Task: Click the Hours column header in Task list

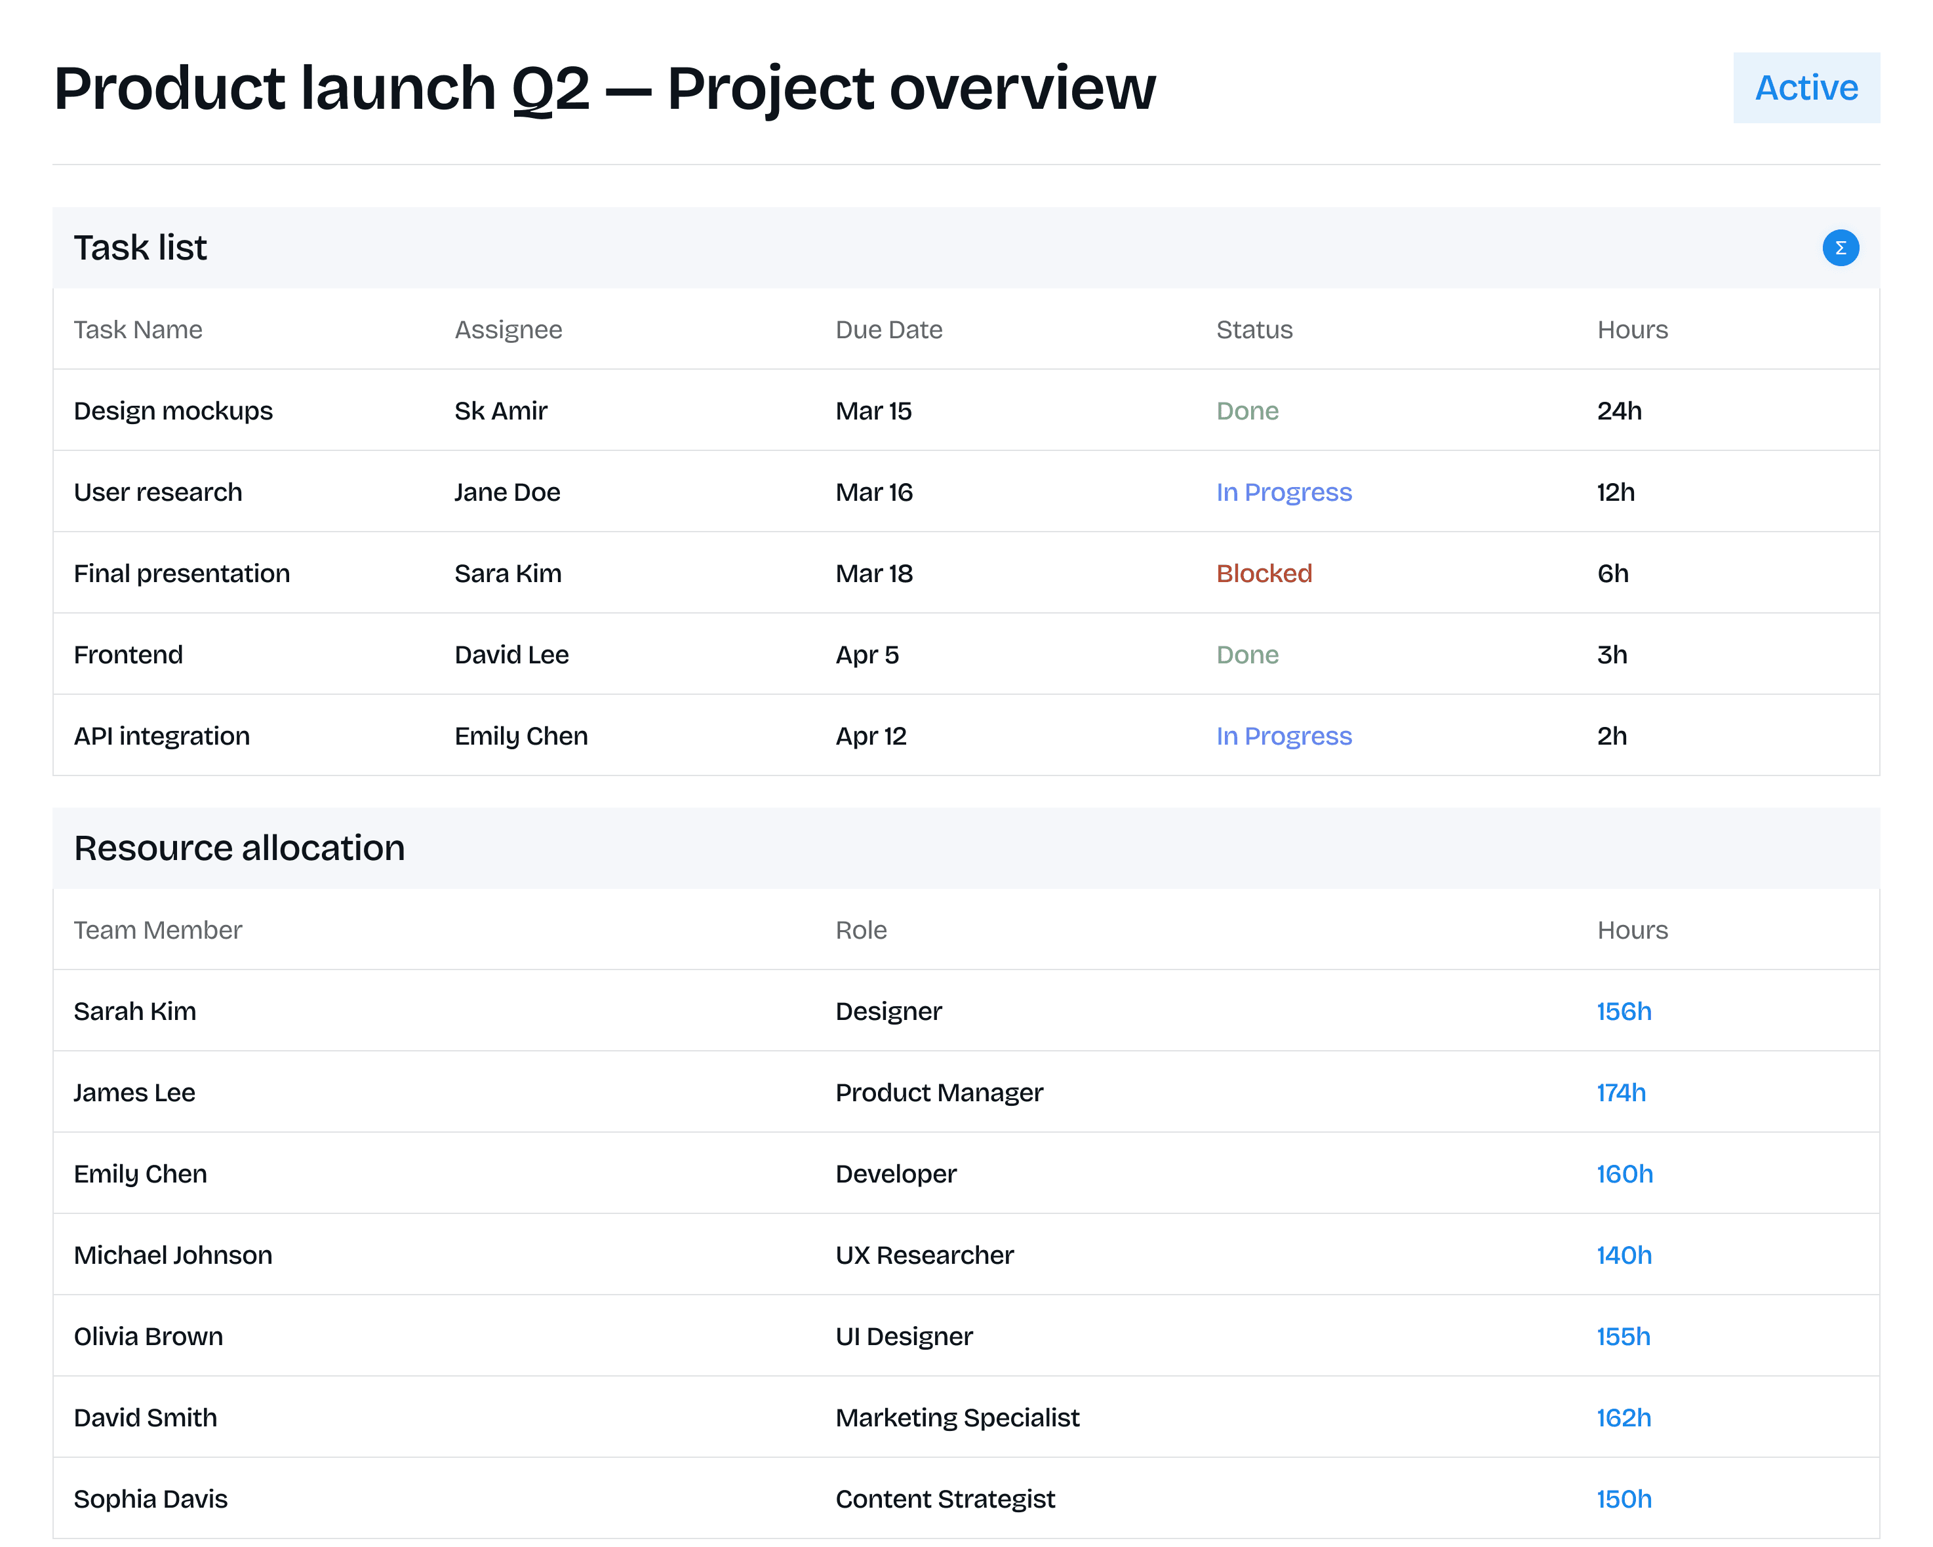Action: point(1632,330)
